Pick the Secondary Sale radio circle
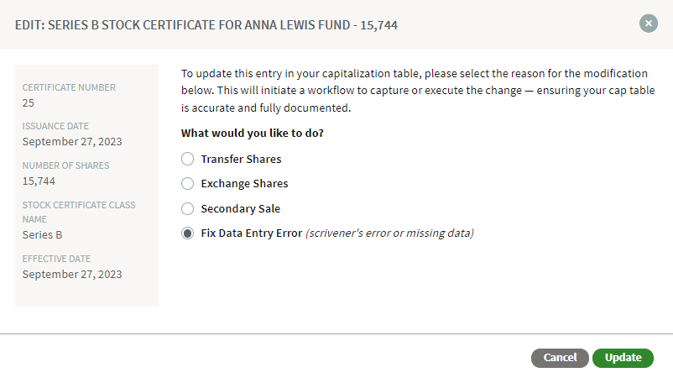 (x=188, y=208)
